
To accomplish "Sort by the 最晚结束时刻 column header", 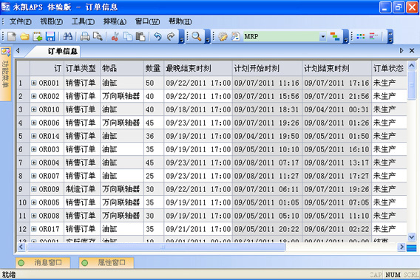I will [198, 69].
